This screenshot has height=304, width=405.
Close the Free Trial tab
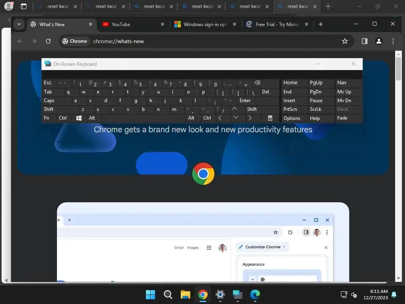pos(307,24)
